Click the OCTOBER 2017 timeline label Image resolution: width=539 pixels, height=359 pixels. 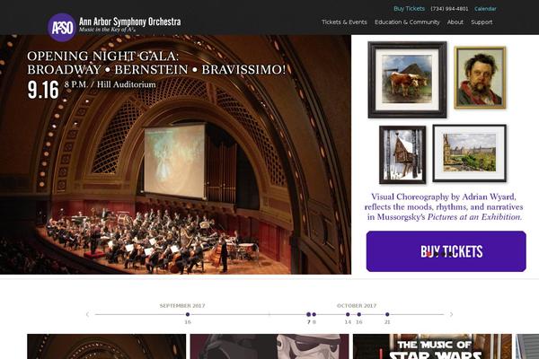(x=357, y=305)
